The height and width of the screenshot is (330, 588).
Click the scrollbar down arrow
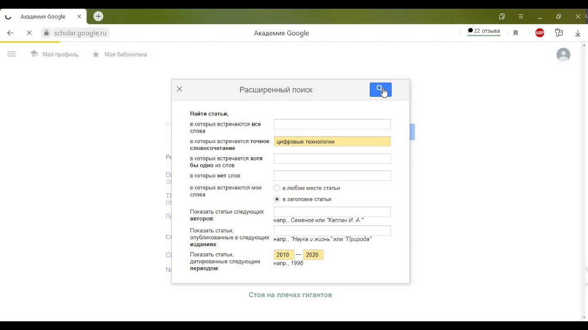pos(585,317)
